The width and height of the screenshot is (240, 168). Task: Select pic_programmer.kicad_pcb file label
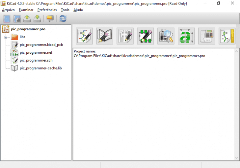pos(41,45)
